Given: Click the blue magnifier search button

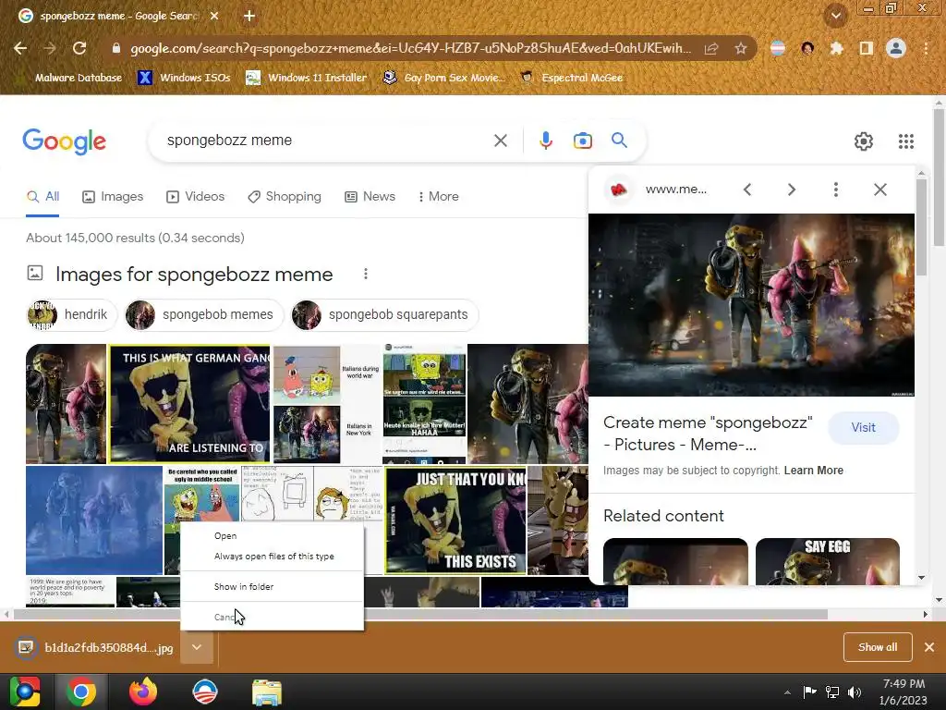Looking at the screenshot, I should pyautogui.click(x=619, y=141).
